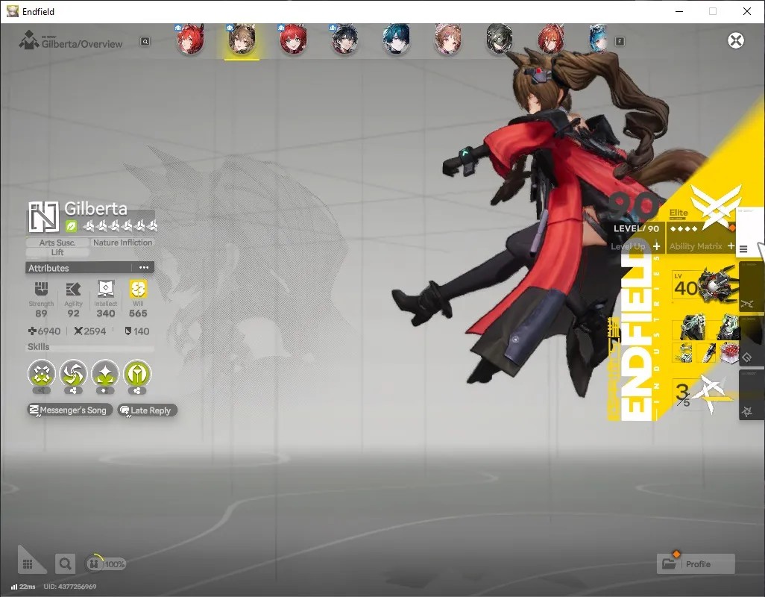The width and height of the screenshot is (765, 597).
Task: Click the Intellect attribute icon
Action: 105,289
